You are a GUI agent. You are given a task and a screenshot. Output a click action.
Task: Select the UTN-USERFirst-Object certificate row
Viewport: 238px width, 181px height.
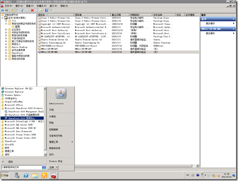tap(118, 46)
